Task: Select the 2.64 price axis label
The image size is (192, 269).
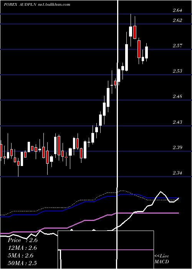Action: tap(177, 10)
